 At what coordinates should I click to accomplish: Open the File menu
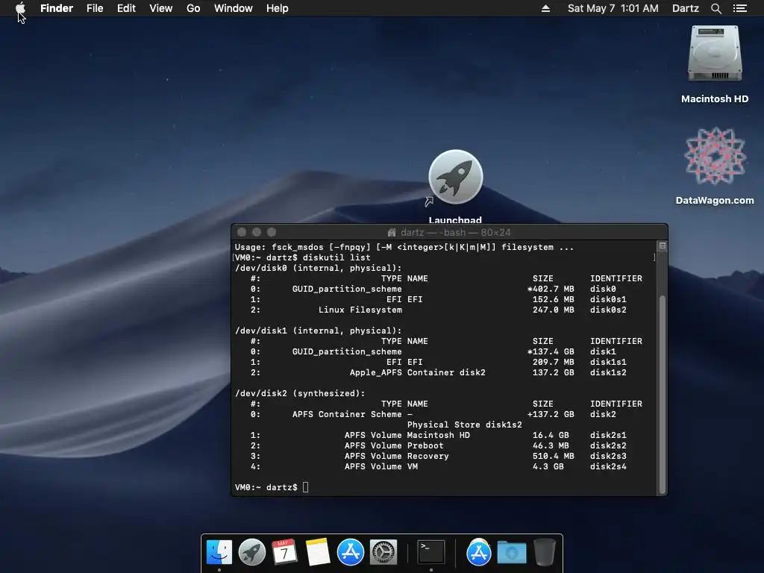pyautogui.click(x=95, y=8)
